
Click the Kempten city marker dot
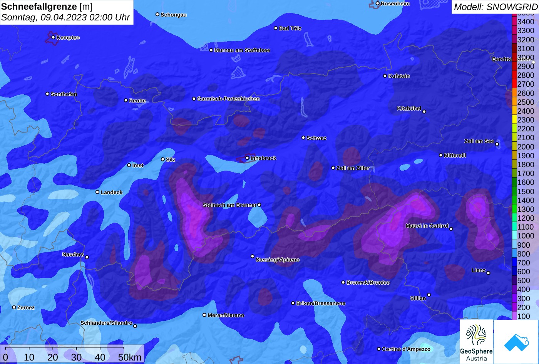[53, 37]
